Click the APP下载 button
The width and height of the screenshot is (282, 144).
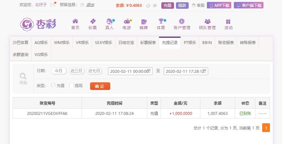[219, 6]
